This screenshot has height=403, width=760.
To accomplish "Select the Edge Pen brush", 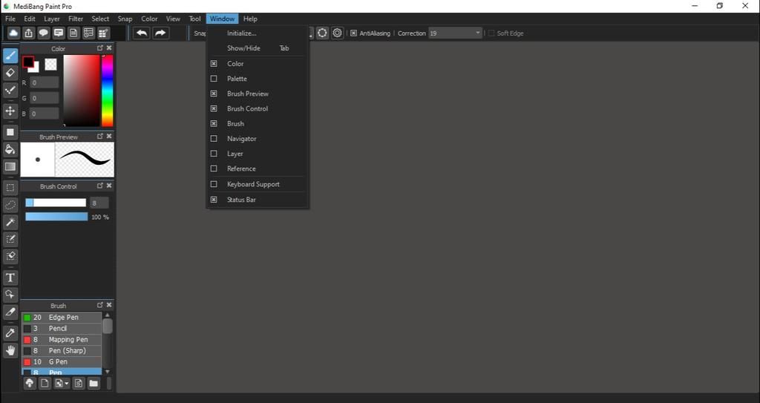I will [62, 317].
